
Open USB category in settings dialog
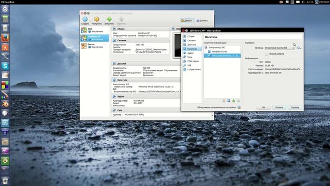coord(192,66)
